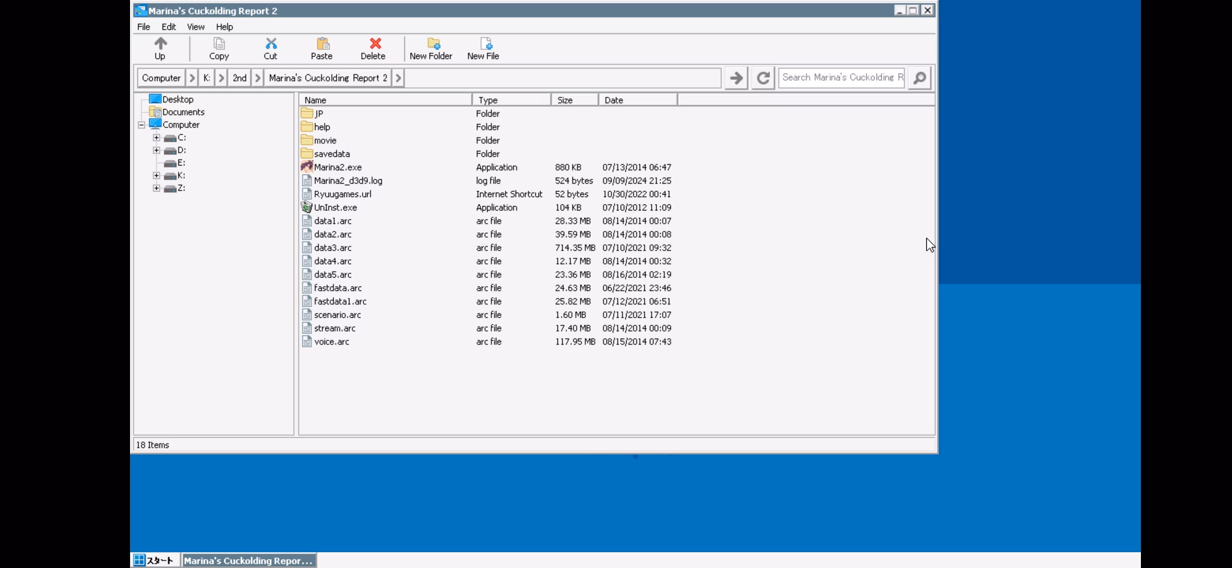Open chevron dropdown after 2nd breadcrumb

pyautogui.click(x=257, y=78)
